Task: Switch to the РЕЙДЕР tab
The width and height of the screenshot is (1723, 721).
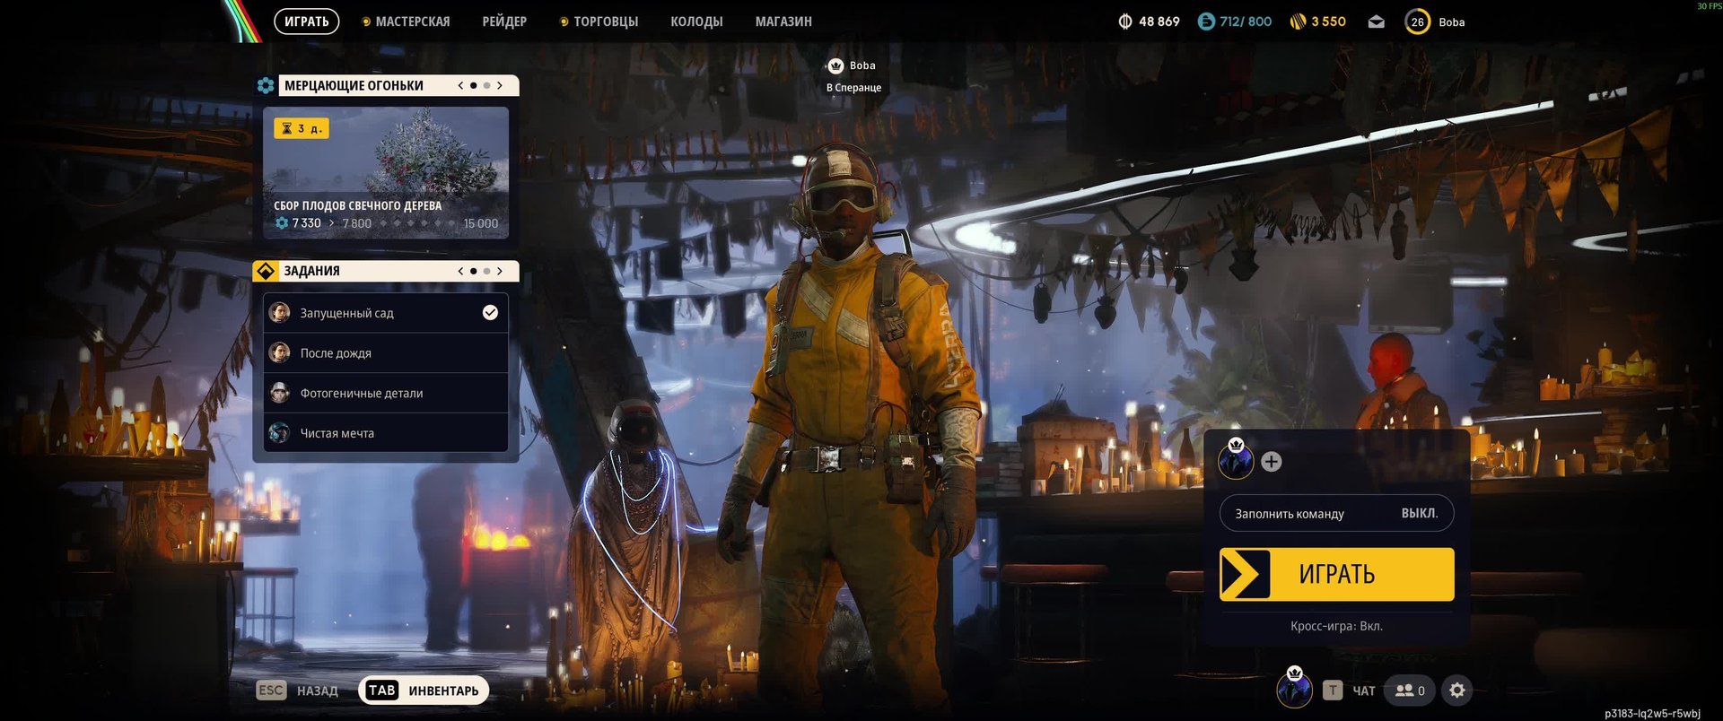Action: coord(504,22)
